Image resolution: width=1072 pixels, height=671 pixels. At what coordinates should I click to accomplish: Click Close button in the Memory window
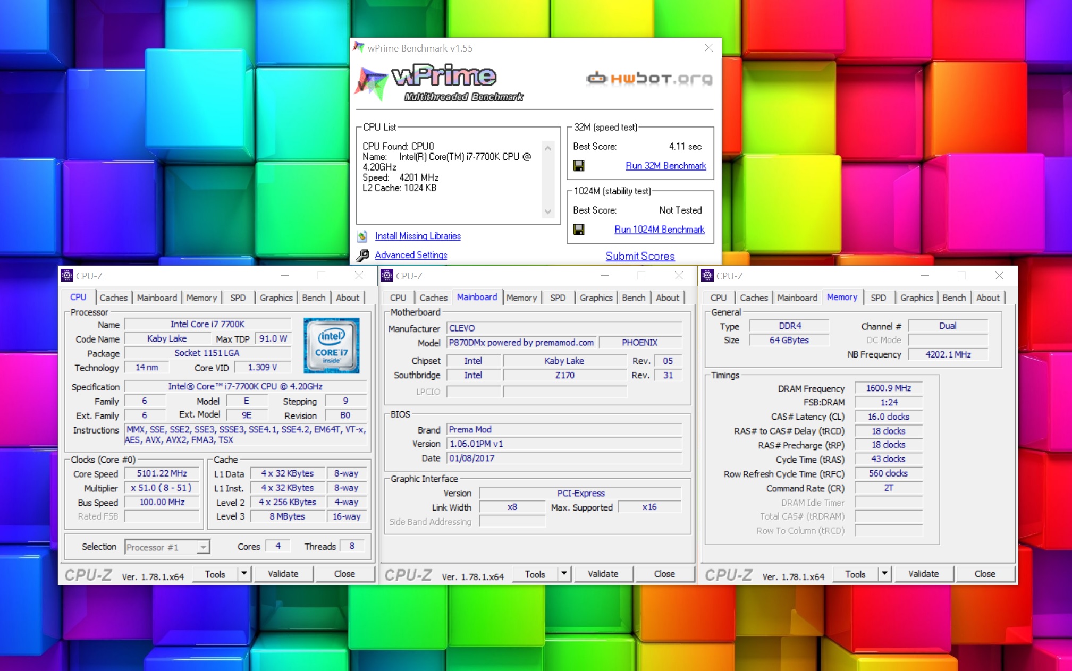[x=985, y=574]
